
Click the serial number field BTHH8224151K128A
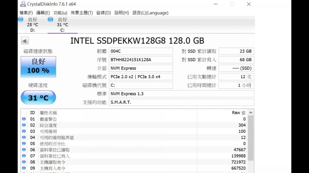pos(141,60)
